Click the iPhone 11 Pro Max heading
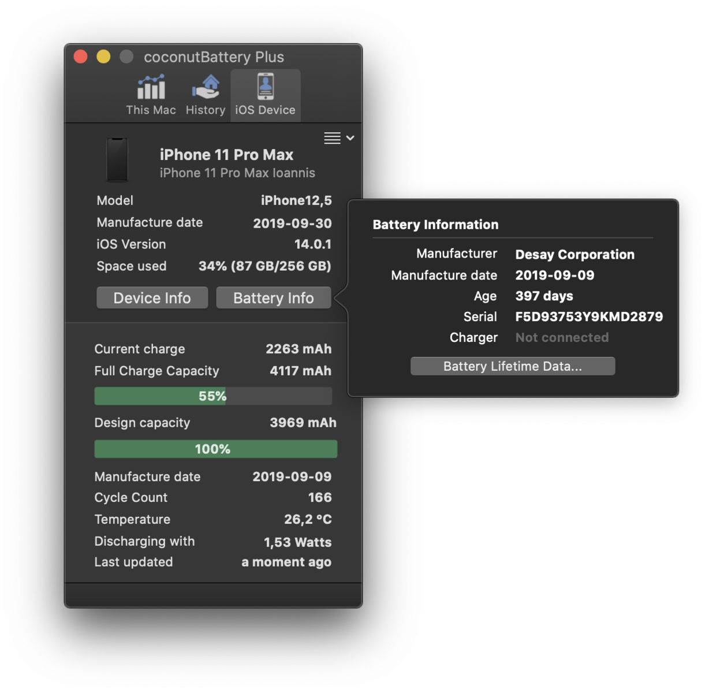Viewport: 720px width, 693px height. click(226, 155)
